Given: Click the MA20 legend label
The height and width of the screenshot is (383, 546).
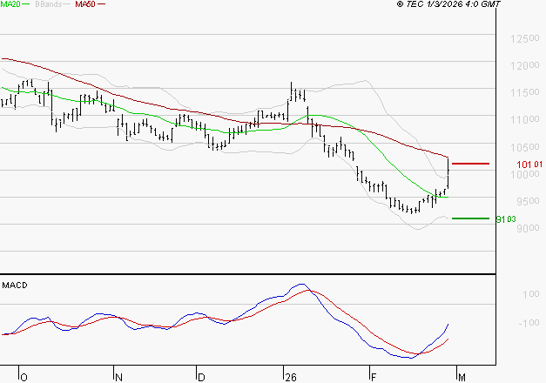Looking at the screenshot, I should pos(10,4).
